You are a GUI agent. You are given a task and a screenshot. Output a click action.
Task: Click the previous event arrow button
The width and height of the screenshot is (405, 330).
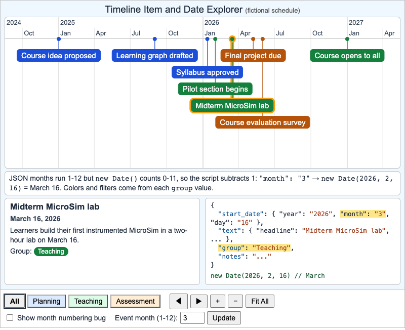[179, 301]
